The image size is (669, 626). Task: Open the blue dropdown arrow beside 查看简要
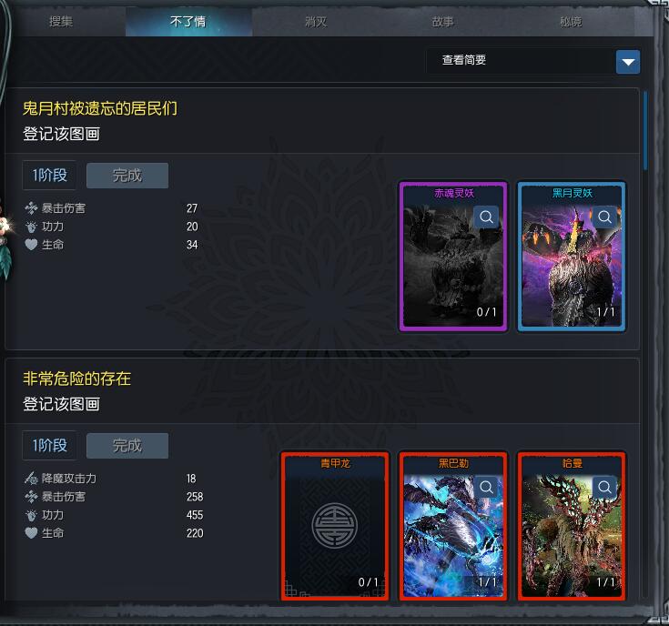[x=628, y=62]
